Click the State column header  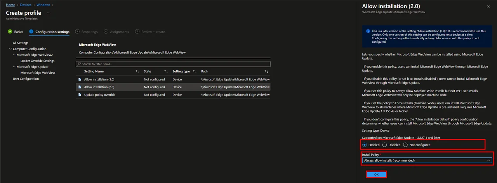pos(148,71)
